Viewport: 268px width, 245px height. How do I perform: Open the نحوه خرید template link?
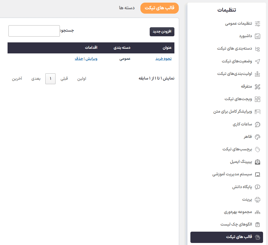pos(163,58)
